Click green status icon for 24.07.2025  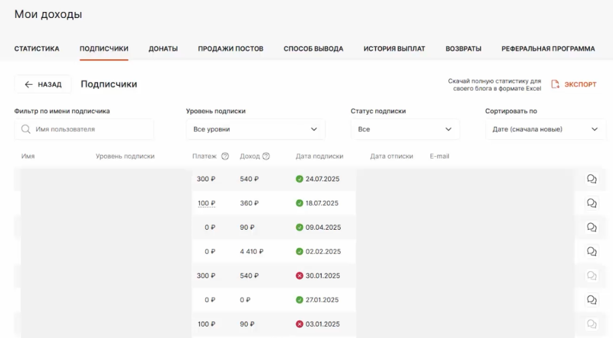click(x=299, y=179)
